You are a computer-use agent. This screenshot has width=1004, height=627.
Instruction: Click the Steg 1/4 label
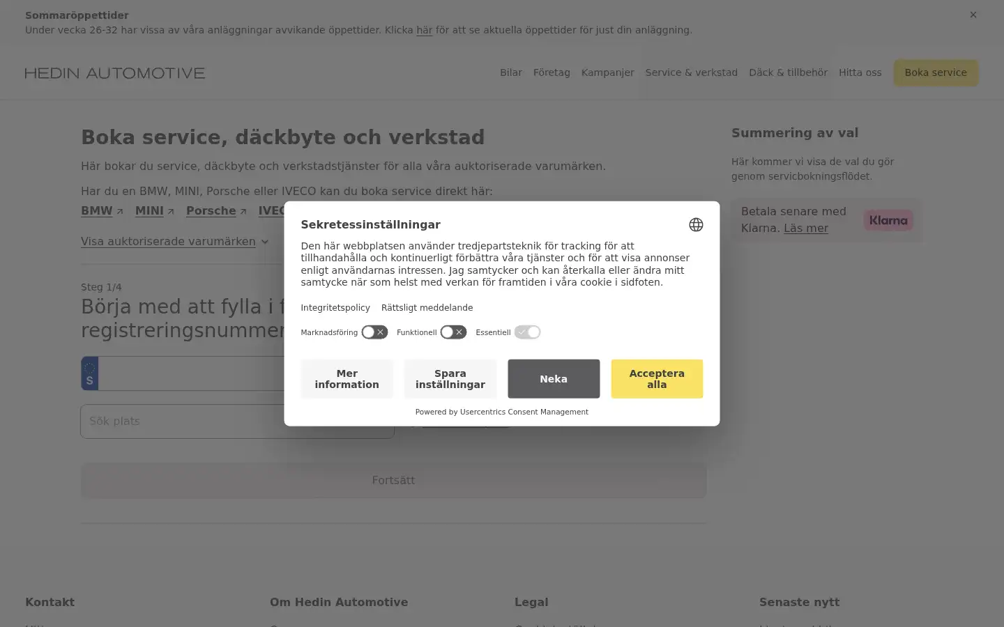coord(101,287)
